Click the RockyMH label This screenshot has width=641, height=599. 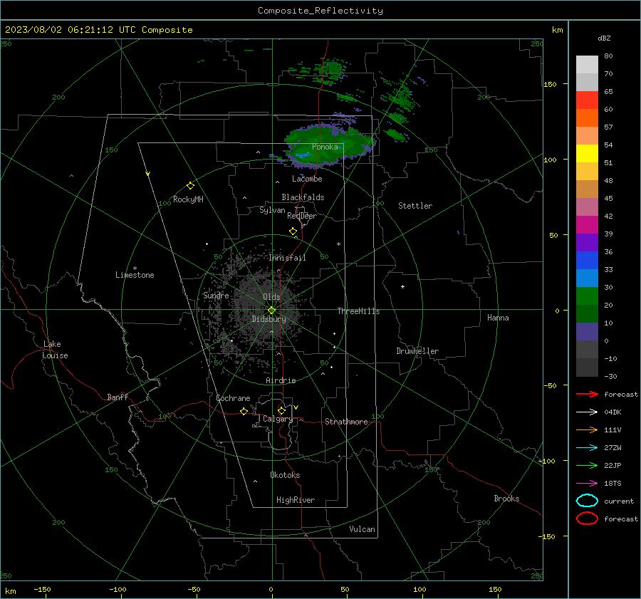[188, 199]
